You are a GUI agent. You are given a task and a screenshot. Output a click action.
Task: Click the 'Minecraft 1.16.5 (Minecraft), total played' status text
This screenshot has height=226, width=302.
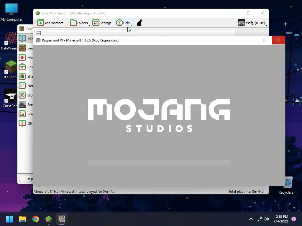pyautogui.click(x=74, y=192)
